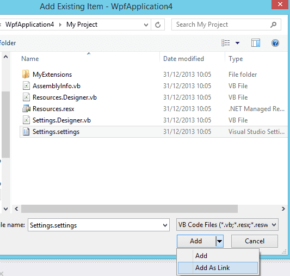290x276 pixels.
Task: Click the Resources.Designer.vb file icon
Action: pyautogui.click(x=26, y=97)
